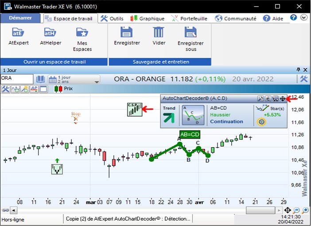Viewport: 311px width, 226px height.
Task: Open the Outils ribbon tab
Action: point(112,19)
